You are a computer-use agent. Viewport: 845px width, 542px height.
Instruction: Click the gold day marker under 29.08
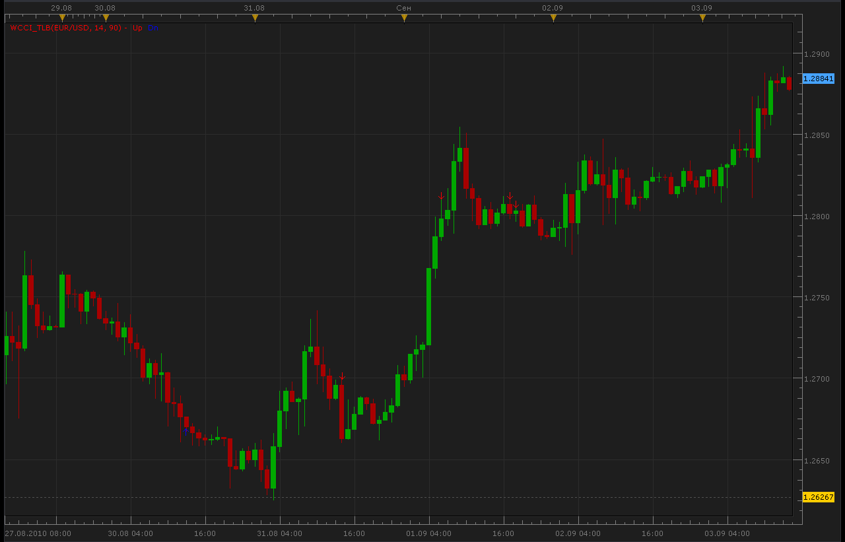click(x=62, y=18)
